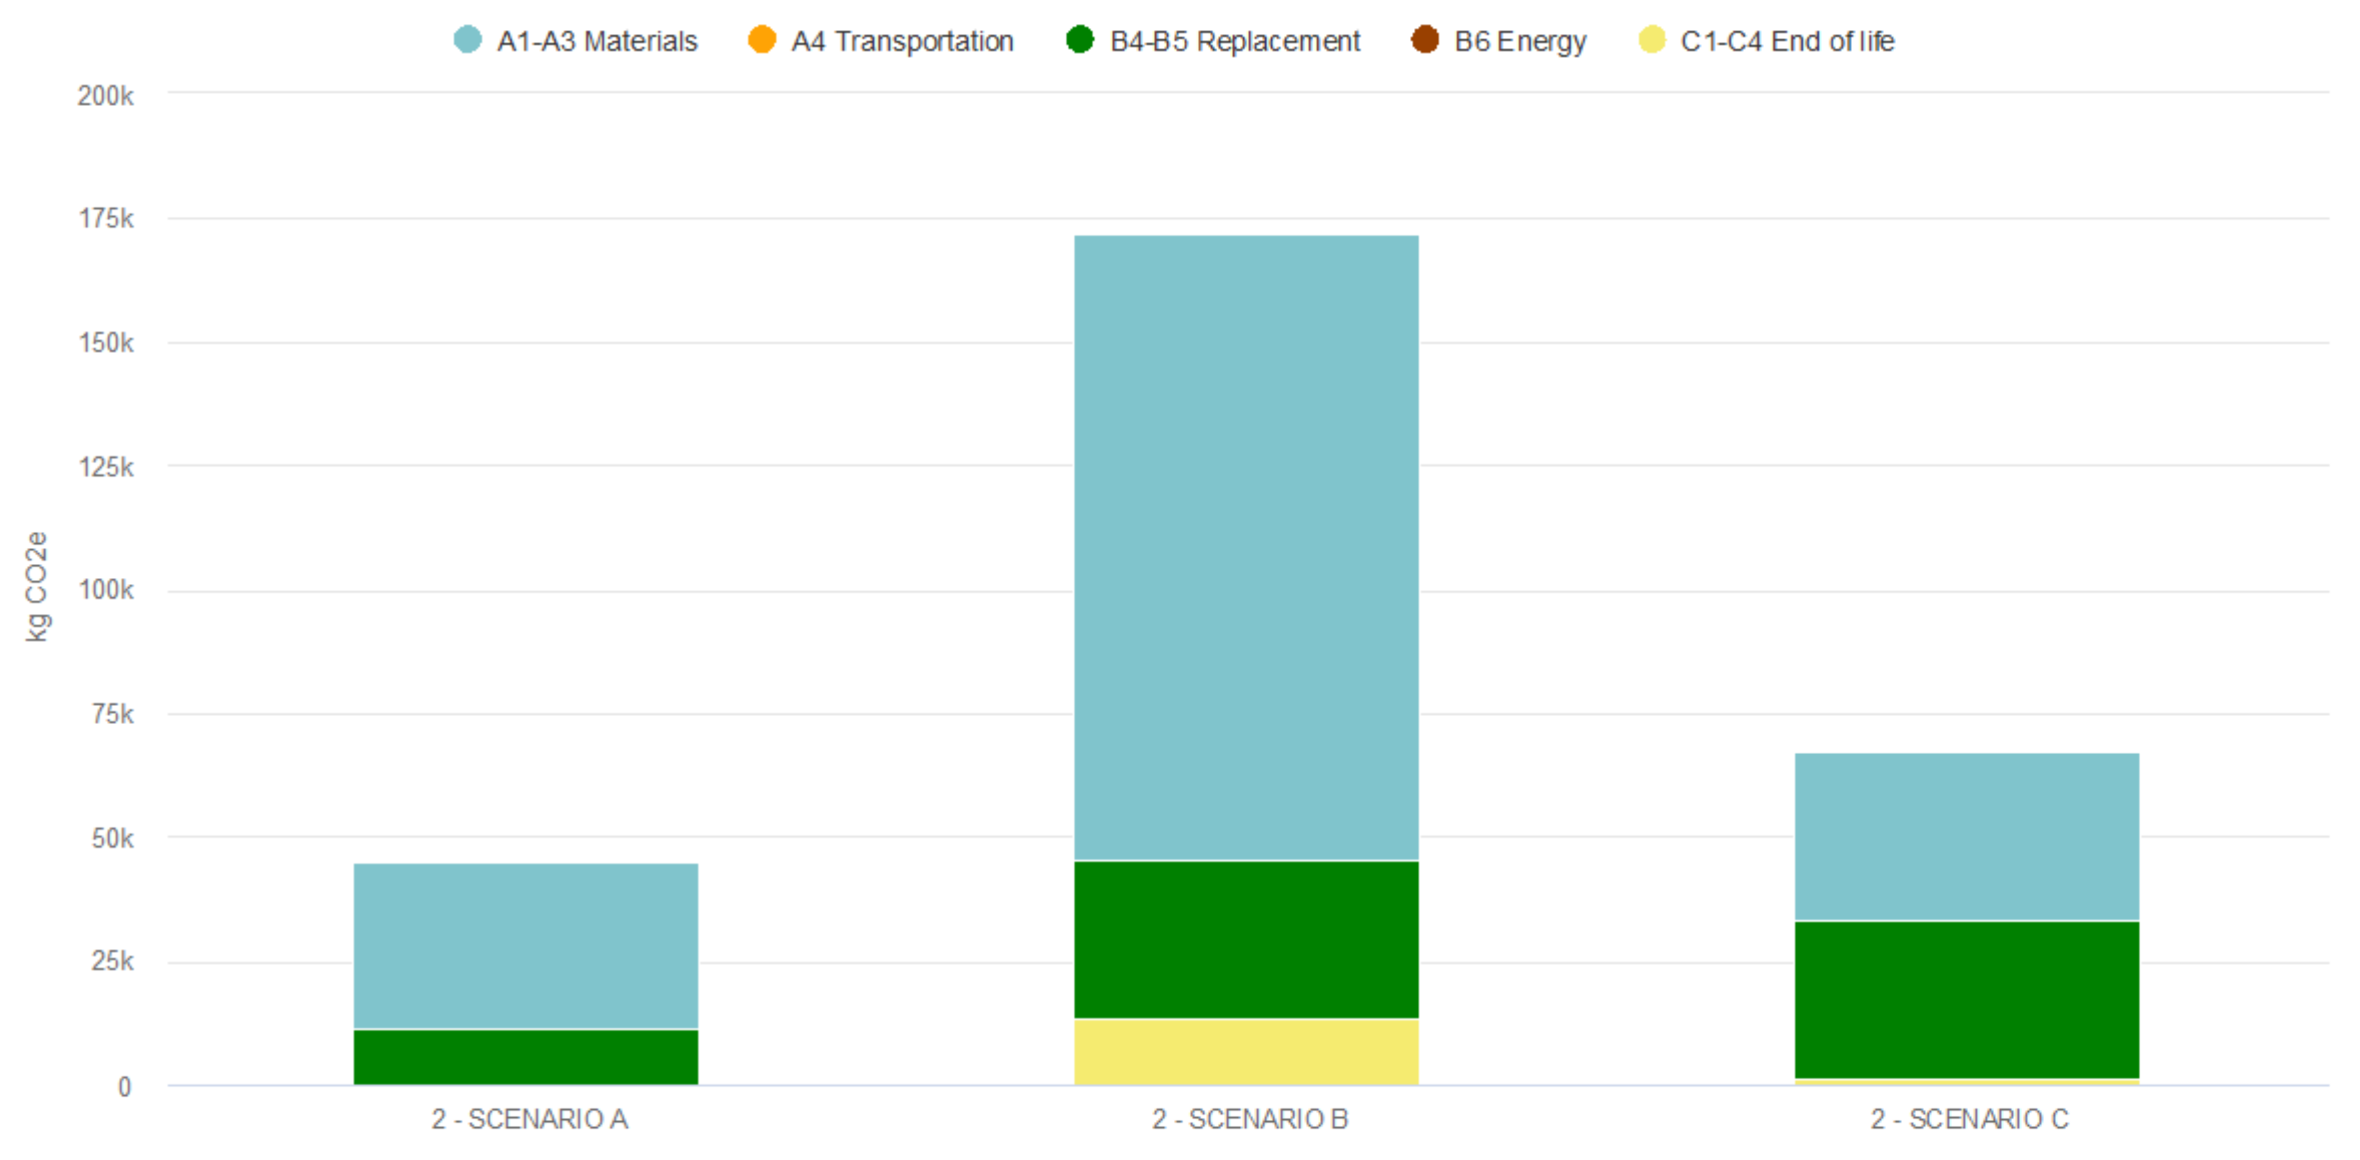Toggle the A1-A3 Materials series label
Image resolution: width=2360 pixels, height=1160 pixels.
pos(597,41)
